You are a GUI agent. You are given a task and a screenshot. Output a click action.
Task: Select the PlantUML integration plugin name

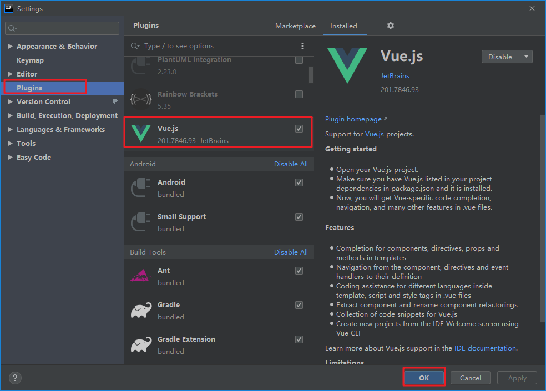(x=194, y=59)
